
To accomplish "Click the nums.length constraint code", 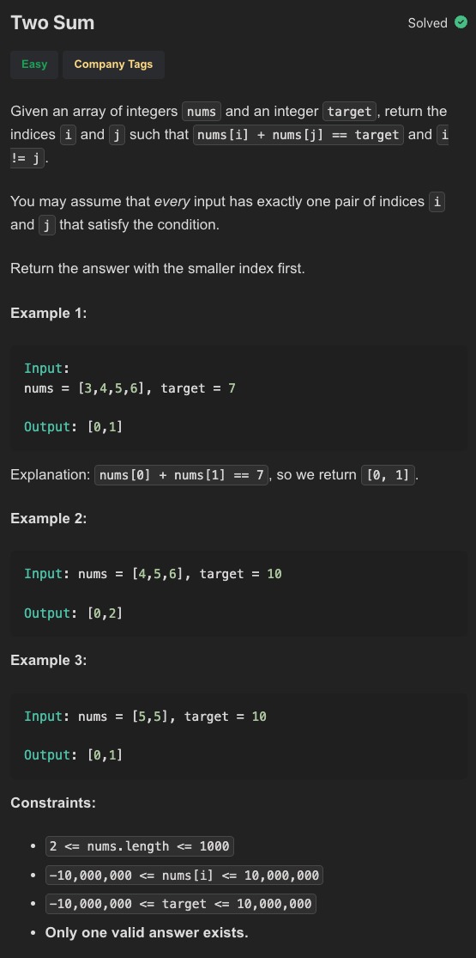I will [x=140, y=846].
